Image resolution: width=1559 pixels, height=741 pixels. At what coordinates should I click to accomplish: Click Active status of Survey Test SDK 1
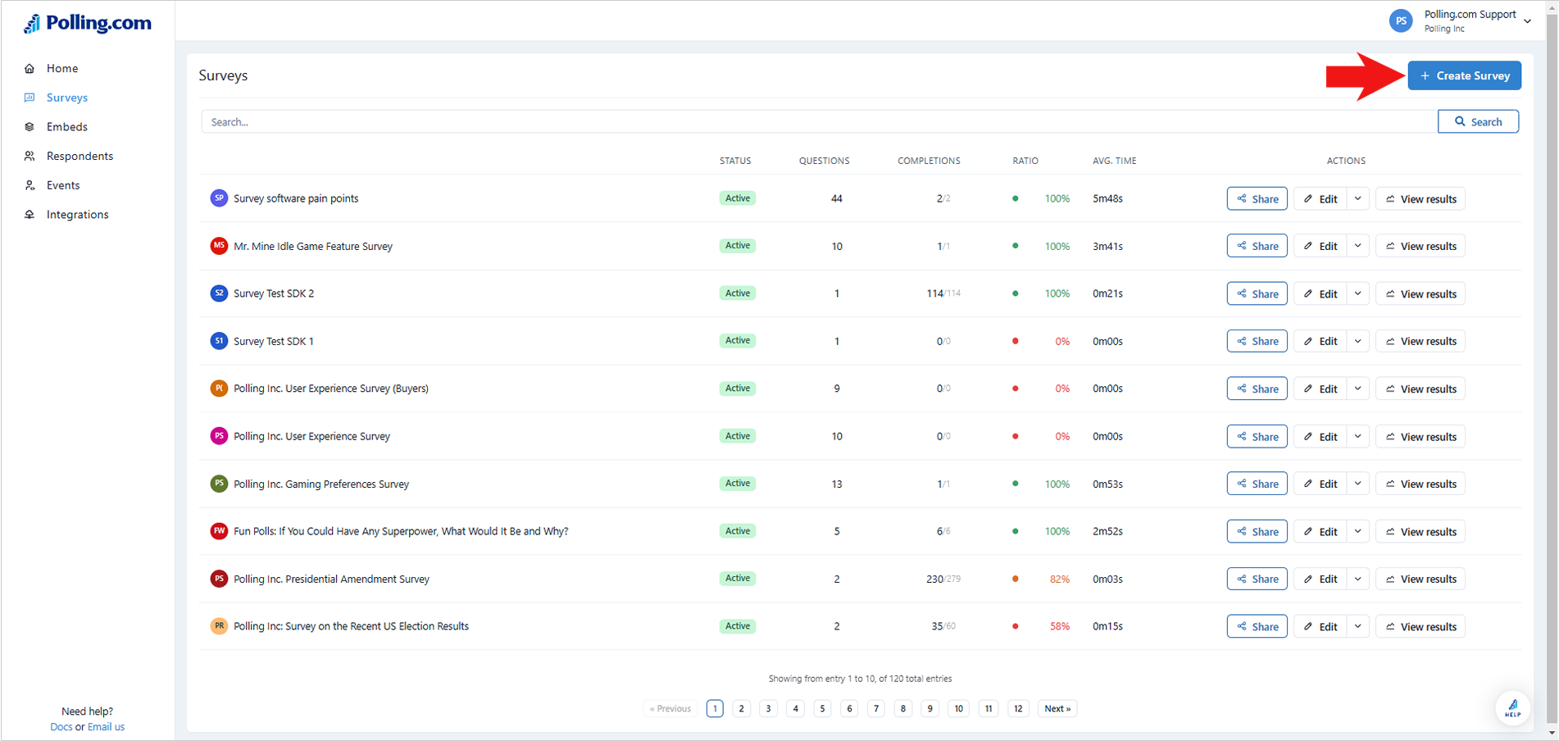coord(738,340)
